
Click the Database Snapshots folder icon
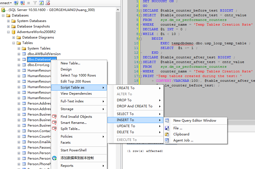(x=14, y=26)
